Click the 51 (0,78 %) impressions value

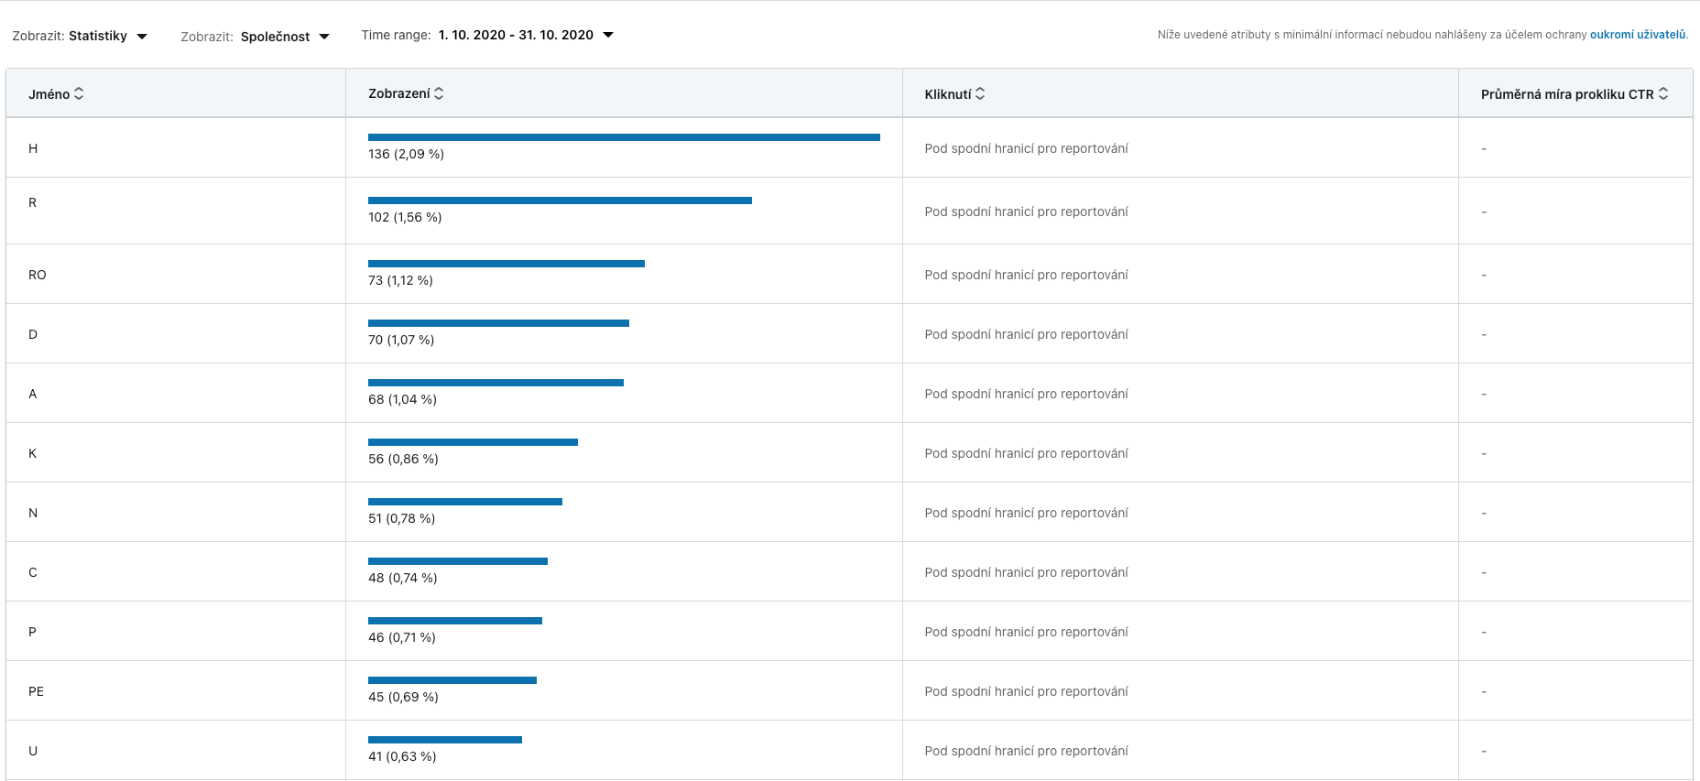point(401,518)
